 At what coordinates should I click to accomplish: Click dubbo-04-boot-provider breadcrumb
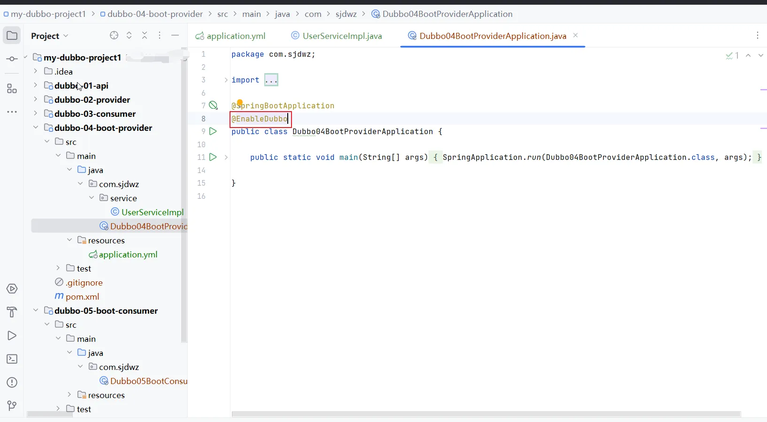pos(151,14)
